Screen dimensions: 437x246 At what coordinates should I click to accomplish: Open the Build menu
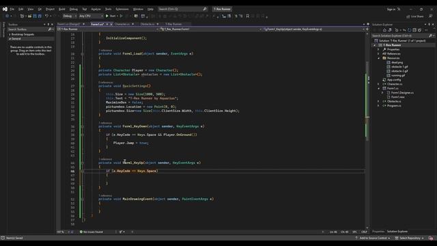coord(62,9)
